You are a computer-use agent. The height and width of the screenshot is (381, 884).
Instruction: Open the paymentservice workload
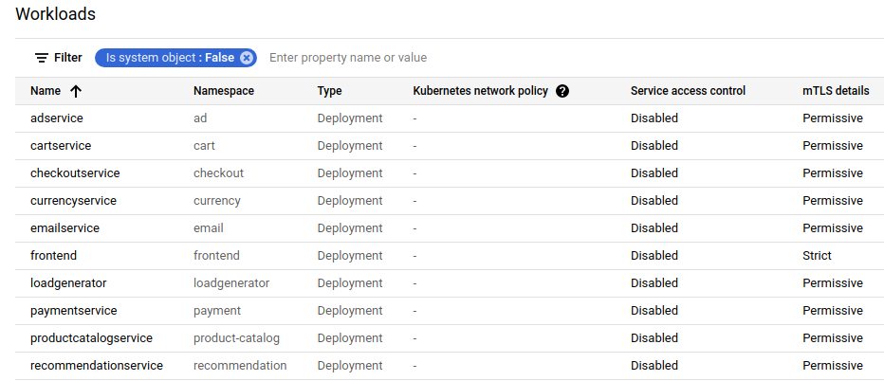[74, 311]
